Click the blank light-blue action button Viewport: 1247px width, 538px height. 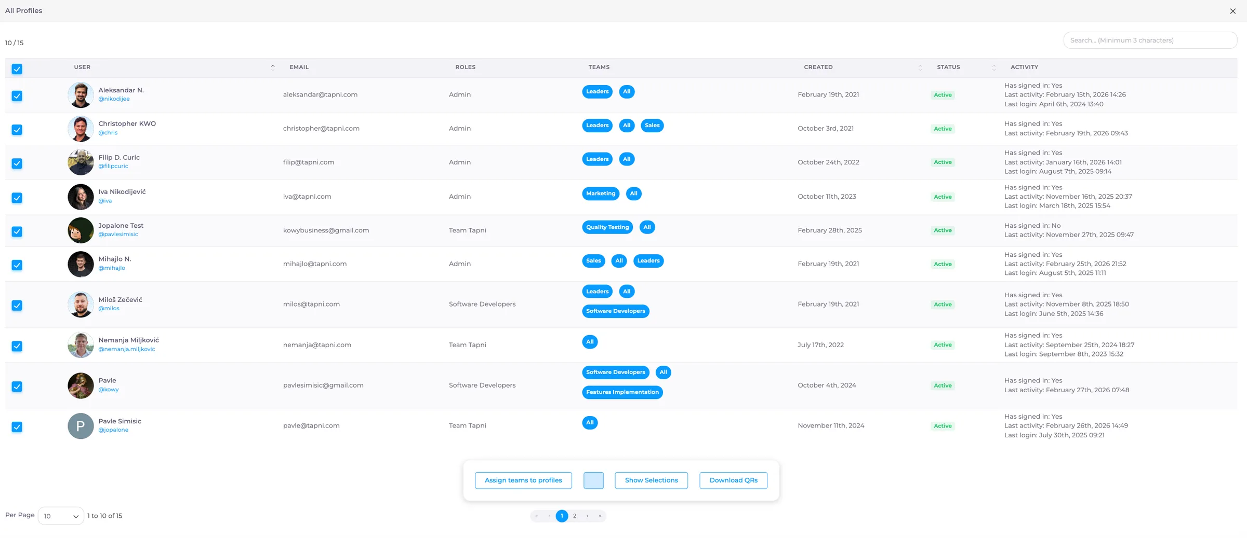point(593,480)
